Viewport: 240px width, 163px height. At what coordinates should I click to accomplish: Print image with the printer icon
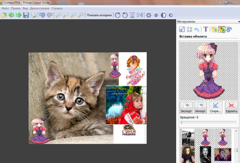(33, 15)
